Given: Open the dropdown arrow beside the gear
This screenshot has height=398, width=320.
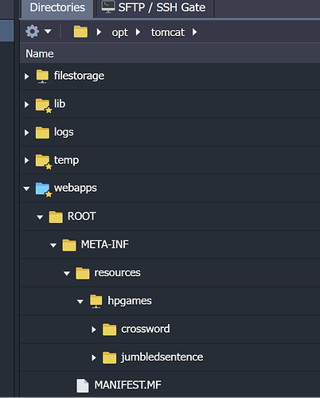Looking at the screenshot, I should pos(48,32).
